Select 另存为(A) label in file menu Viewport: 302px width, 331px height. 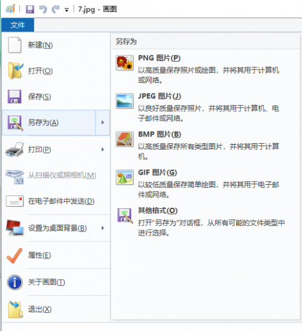pyautogui.click(x=43, y=123)
